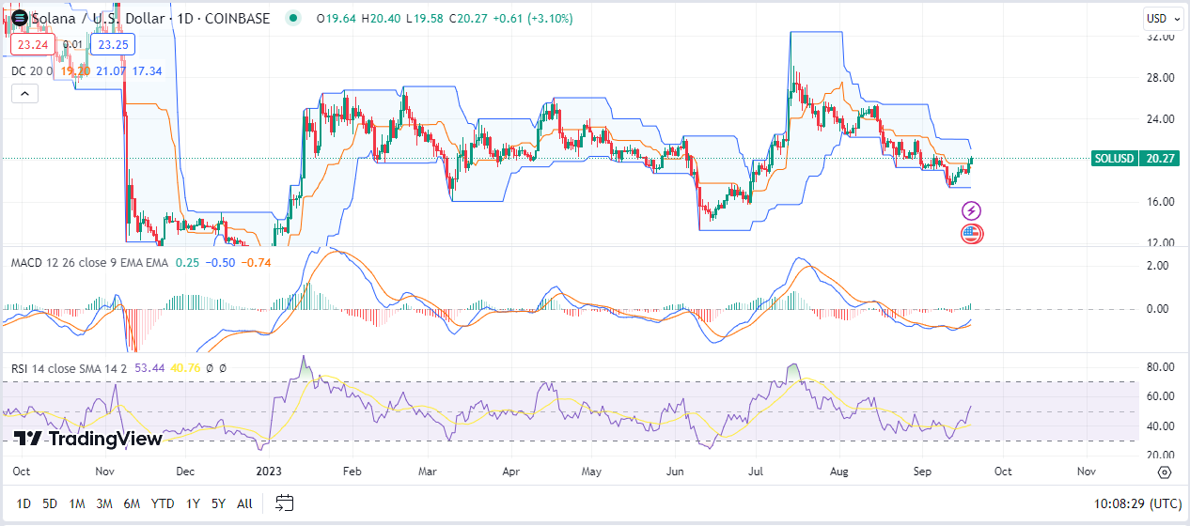Click the 20.27 current price label

(x=1157, y=159)
